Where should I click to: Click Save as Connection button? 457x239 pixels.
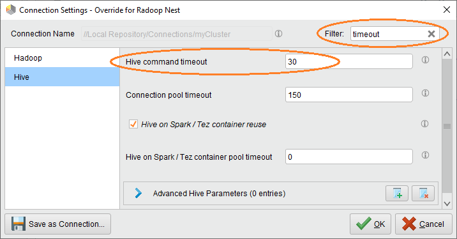click(57, 224)
